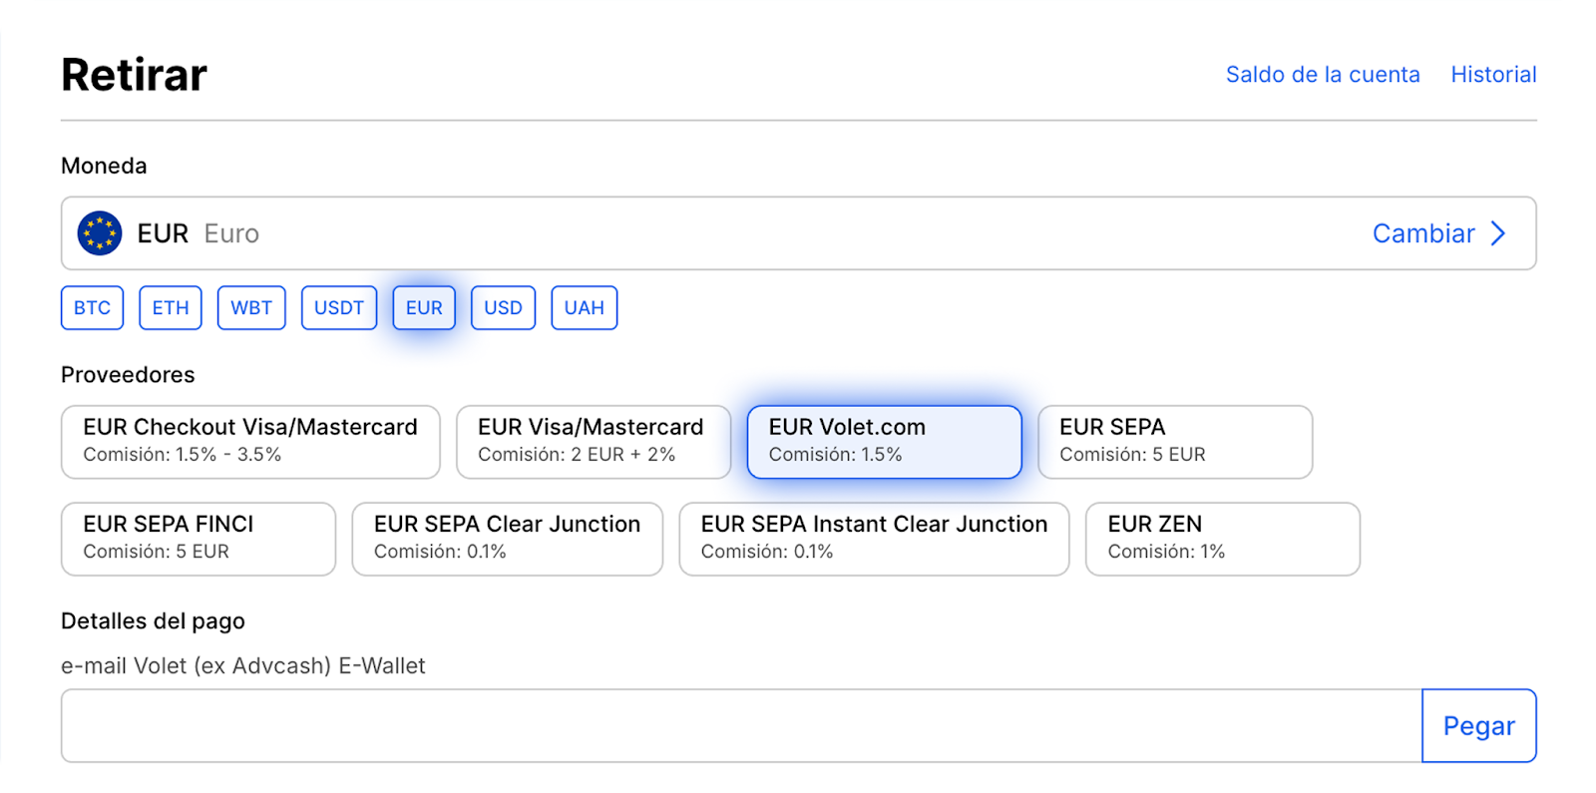Open the Saldo de la cuenta link

pyautogui.click(x=1323, y=75)
